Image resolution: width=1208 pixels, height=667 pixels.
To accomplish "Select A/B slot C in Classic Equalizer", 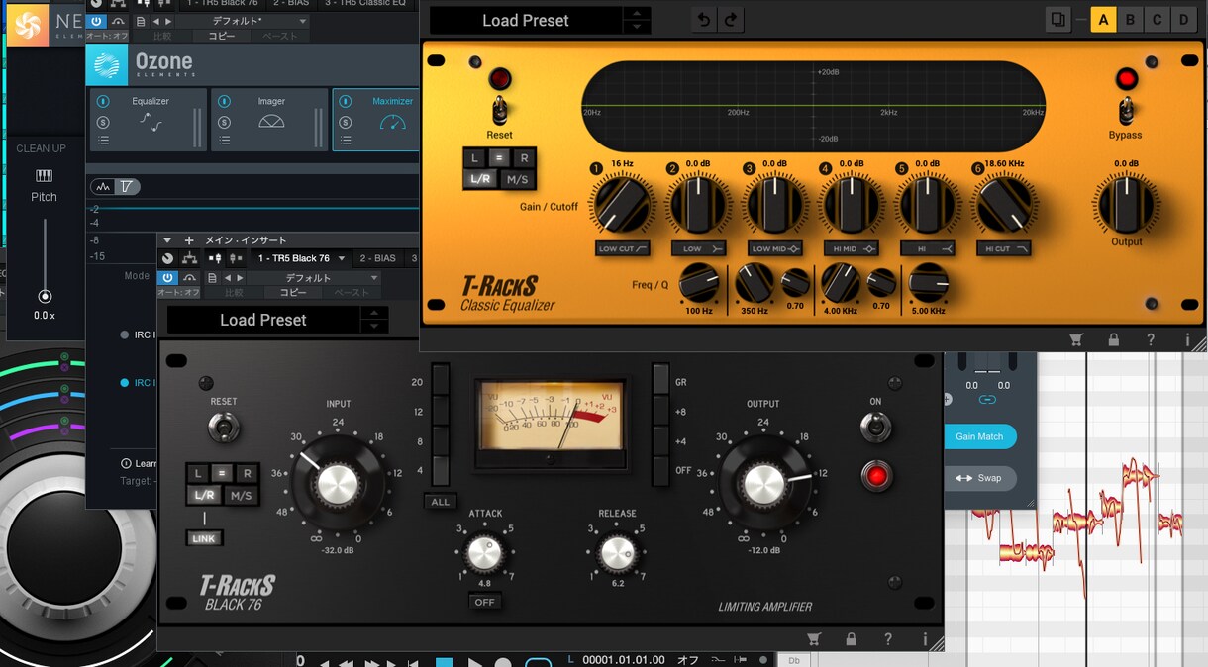I will pyautogui.click(x=1157, y=19).
